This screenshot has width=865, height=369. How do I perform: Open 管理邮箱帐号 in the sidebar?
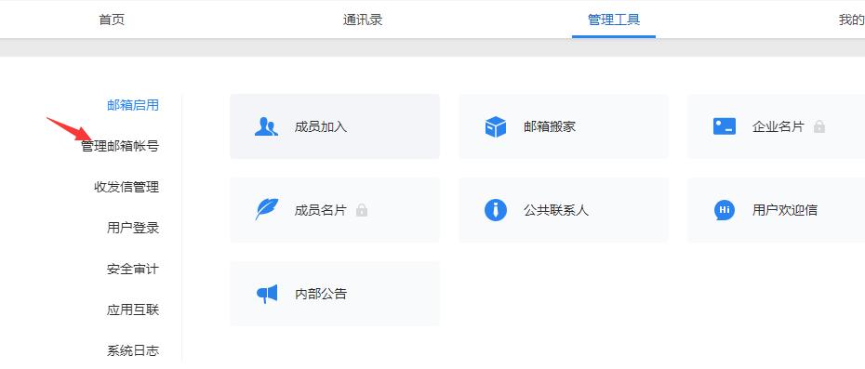[120, 146]
